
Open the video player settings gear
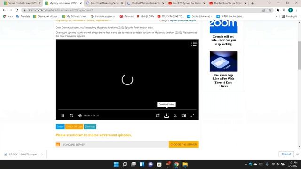pos(175,115)
